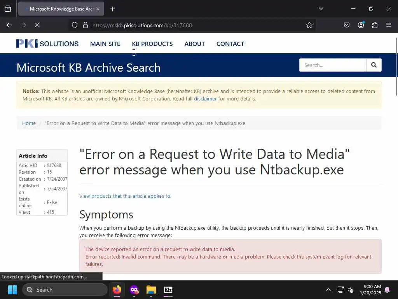Click the forward navigation arrow
The width and height of the screenshot is (398, 299).
(x=23, y=25)
